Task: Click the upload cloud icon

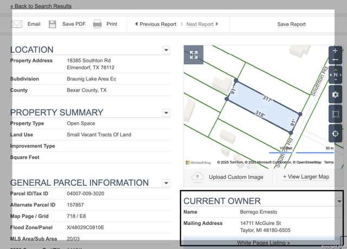Action: tap(197, 177)
